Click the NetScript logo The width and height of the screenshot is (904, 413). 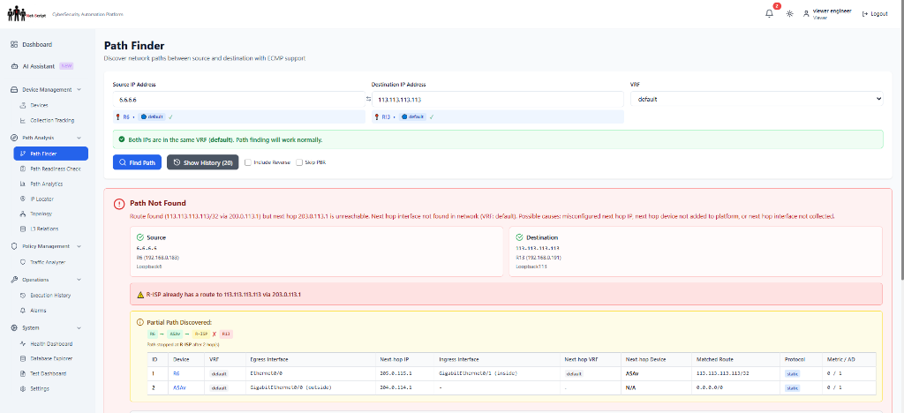pyautogui.click(x=26, y=14)
